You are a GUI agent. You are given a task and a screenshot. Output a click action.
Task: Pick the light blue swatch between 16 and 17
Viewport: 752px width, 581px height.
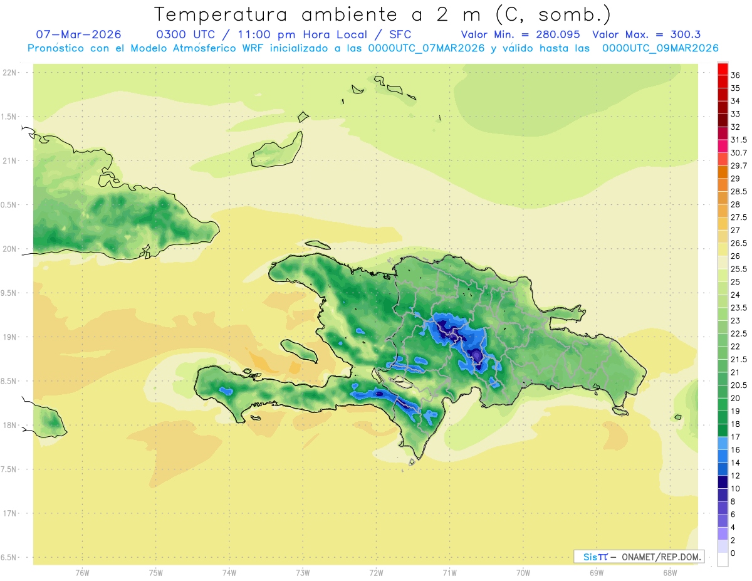(x=723, y=443)
